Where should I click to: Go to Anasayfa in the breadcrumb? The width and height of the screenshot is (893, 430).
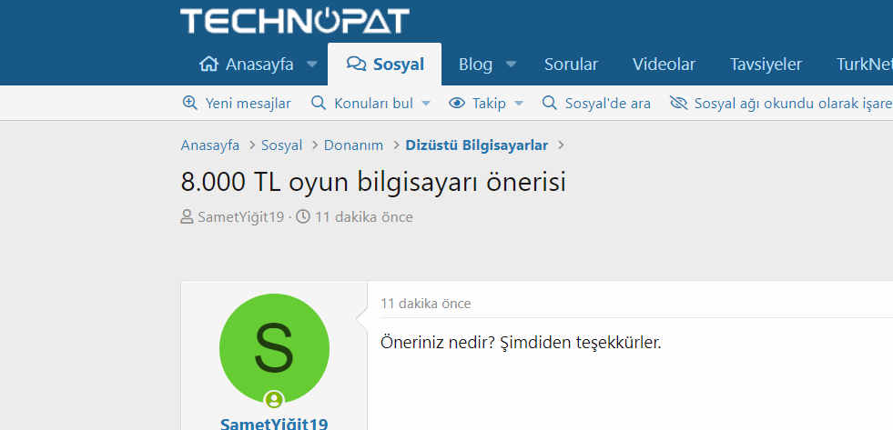pos(209,145)
